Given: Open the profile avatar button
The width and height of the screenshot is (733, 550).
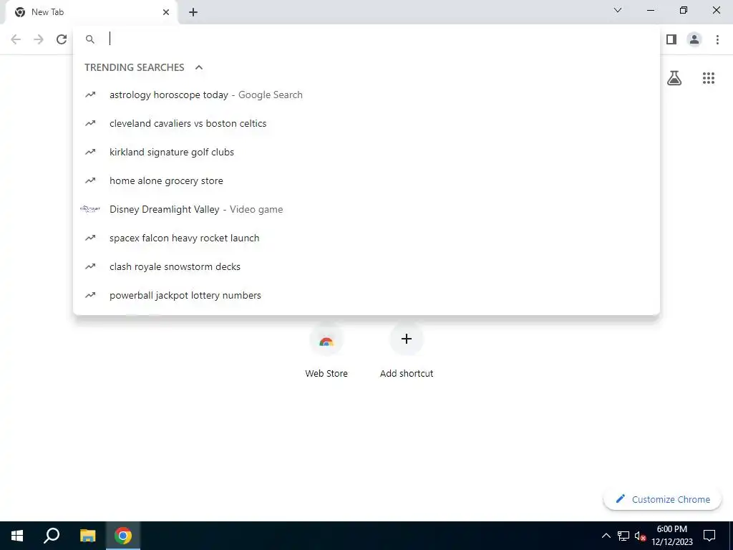Looking at the screenshot, I should [x=694, y=39].
